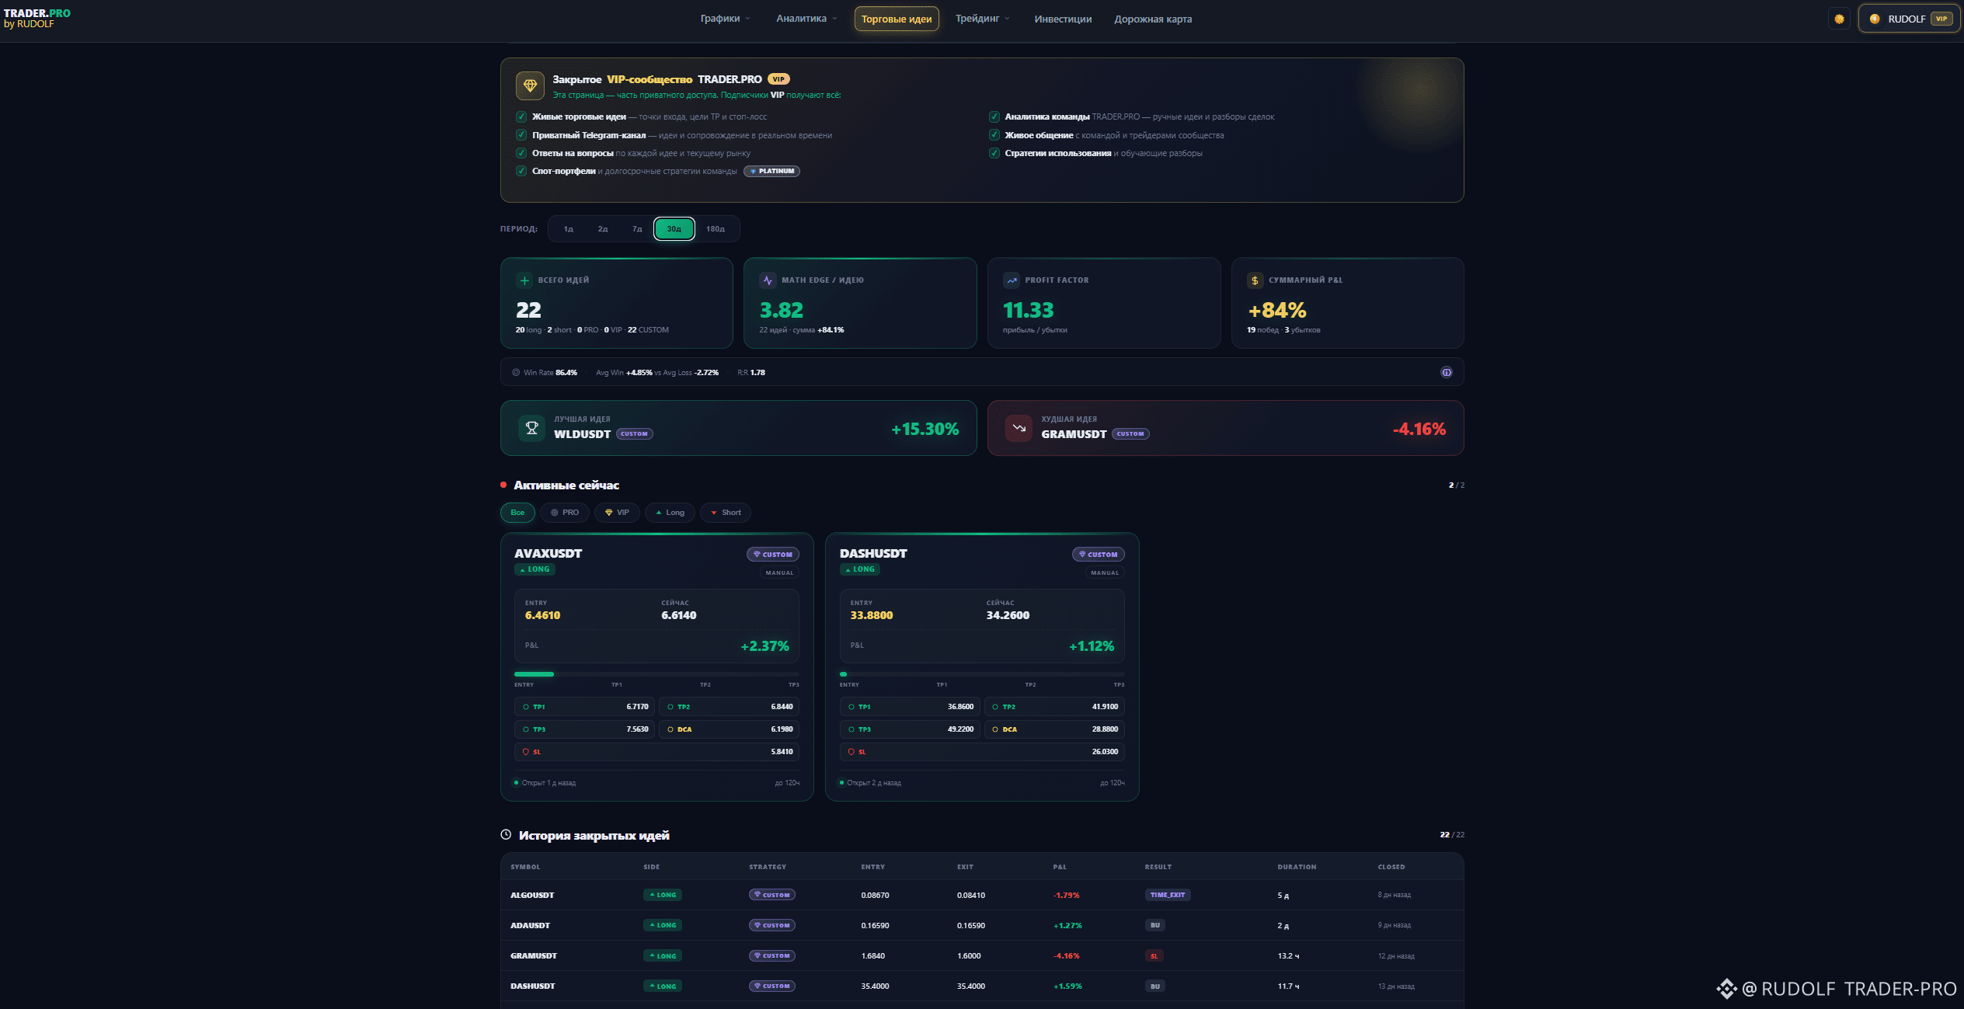Select the 30д period
1964x1009 pixels.
674,229
